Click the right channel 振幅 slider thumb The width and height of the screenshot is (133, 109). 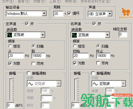tap(76, 78)
